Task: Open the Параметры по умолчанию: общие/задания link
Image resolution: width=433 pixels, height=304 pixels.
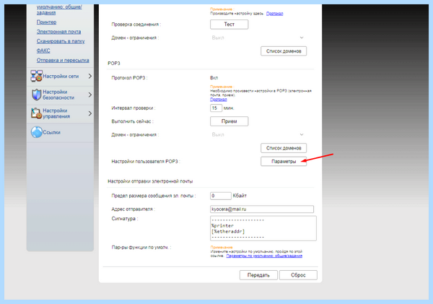Action: point(264,256)
